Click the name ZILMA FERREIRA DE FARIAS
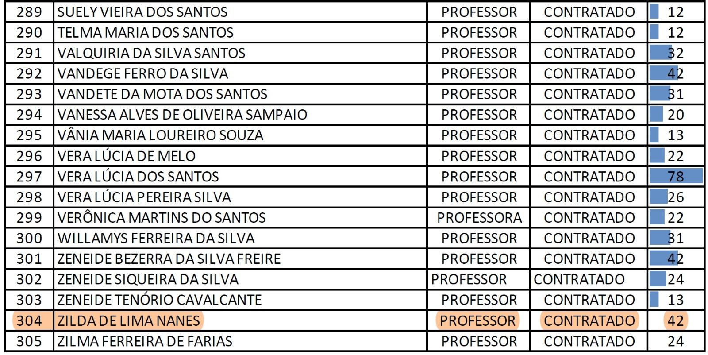 coord(145,341)
